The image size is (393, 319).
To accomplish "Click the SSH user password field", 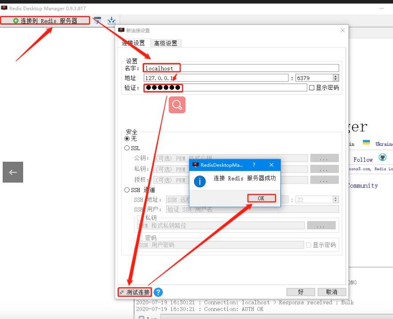I will point(221,245).
